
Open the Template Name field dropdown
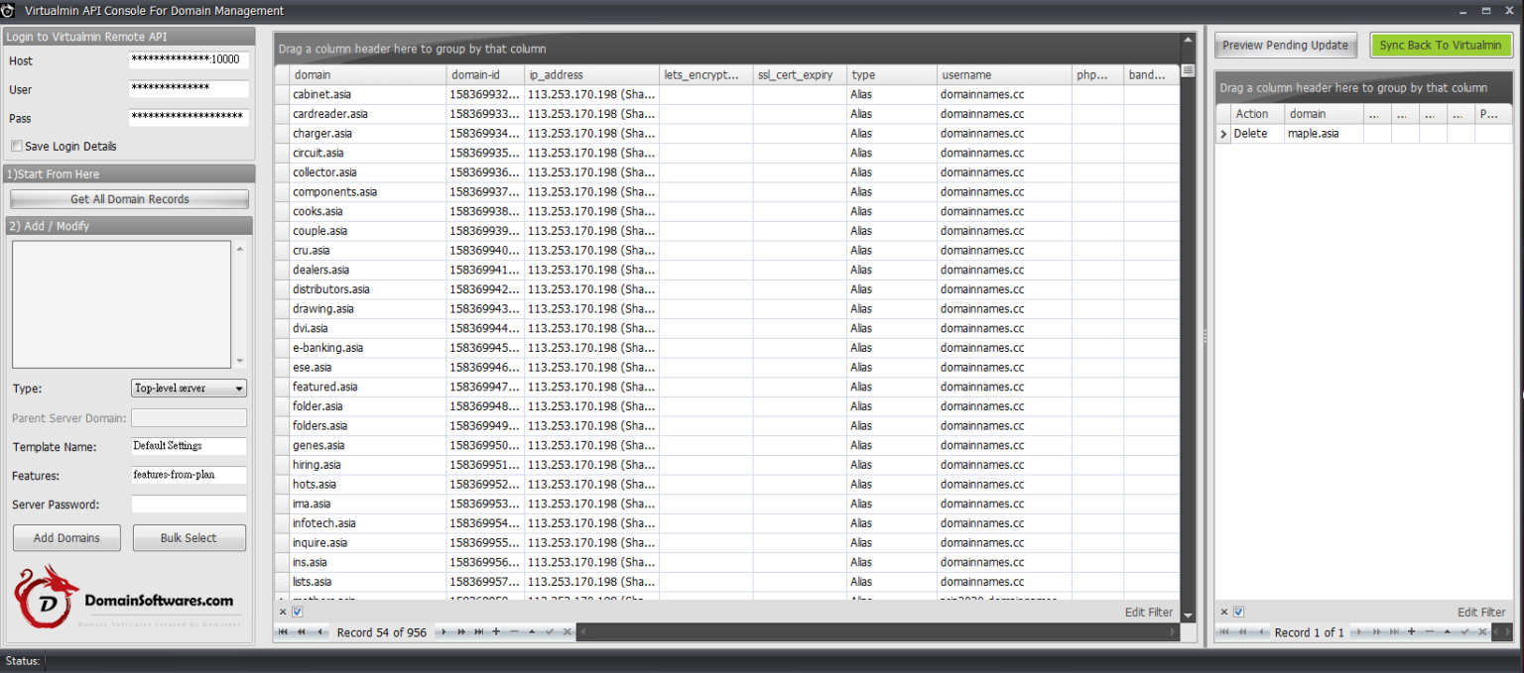coord(238,446)
